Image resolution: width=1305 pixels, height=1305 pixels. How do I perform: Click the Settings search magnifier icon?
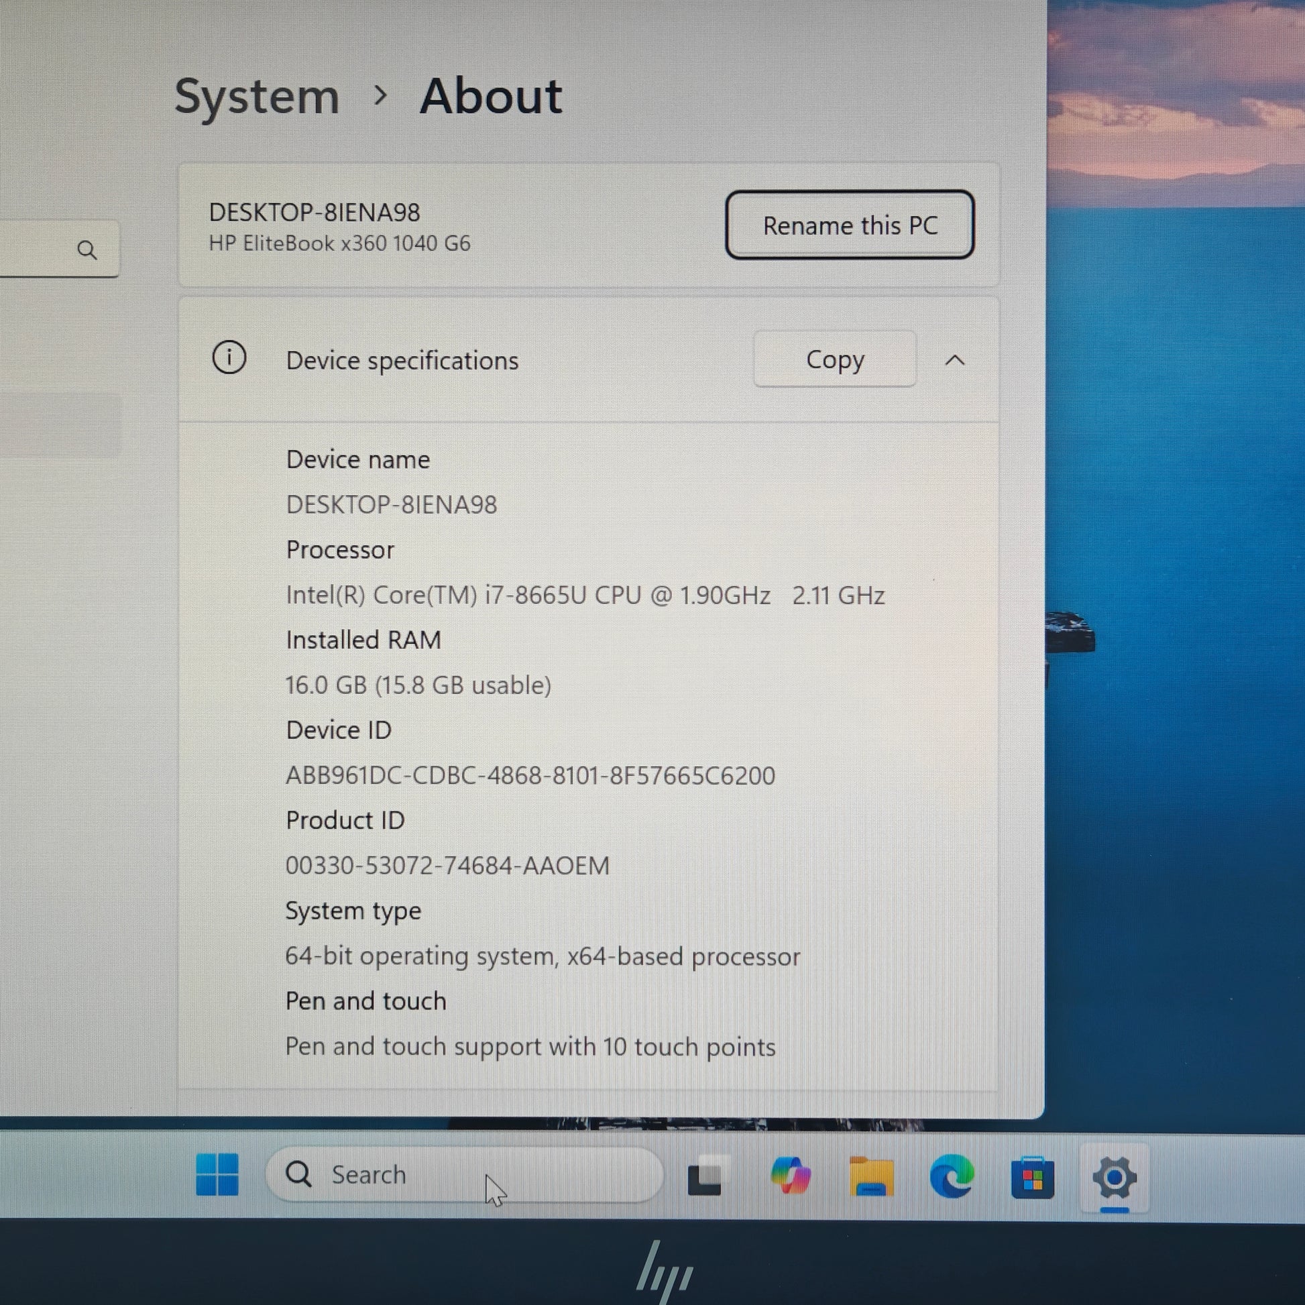coord(87,250)
